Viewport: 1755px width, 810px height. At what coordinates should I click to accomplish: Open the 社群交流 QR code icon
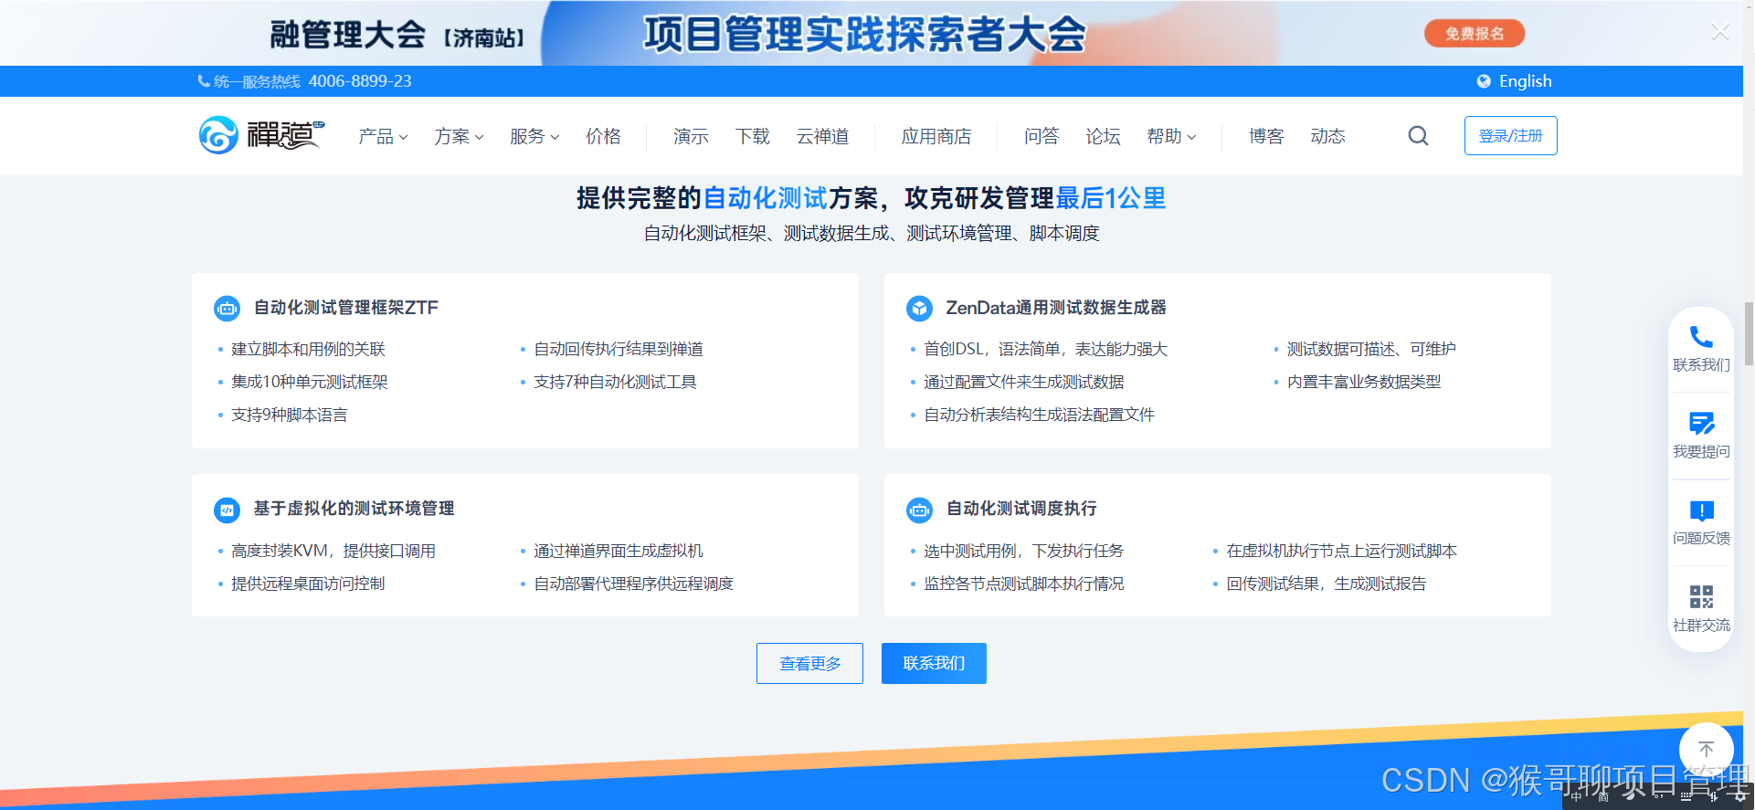click(1701, 597)
